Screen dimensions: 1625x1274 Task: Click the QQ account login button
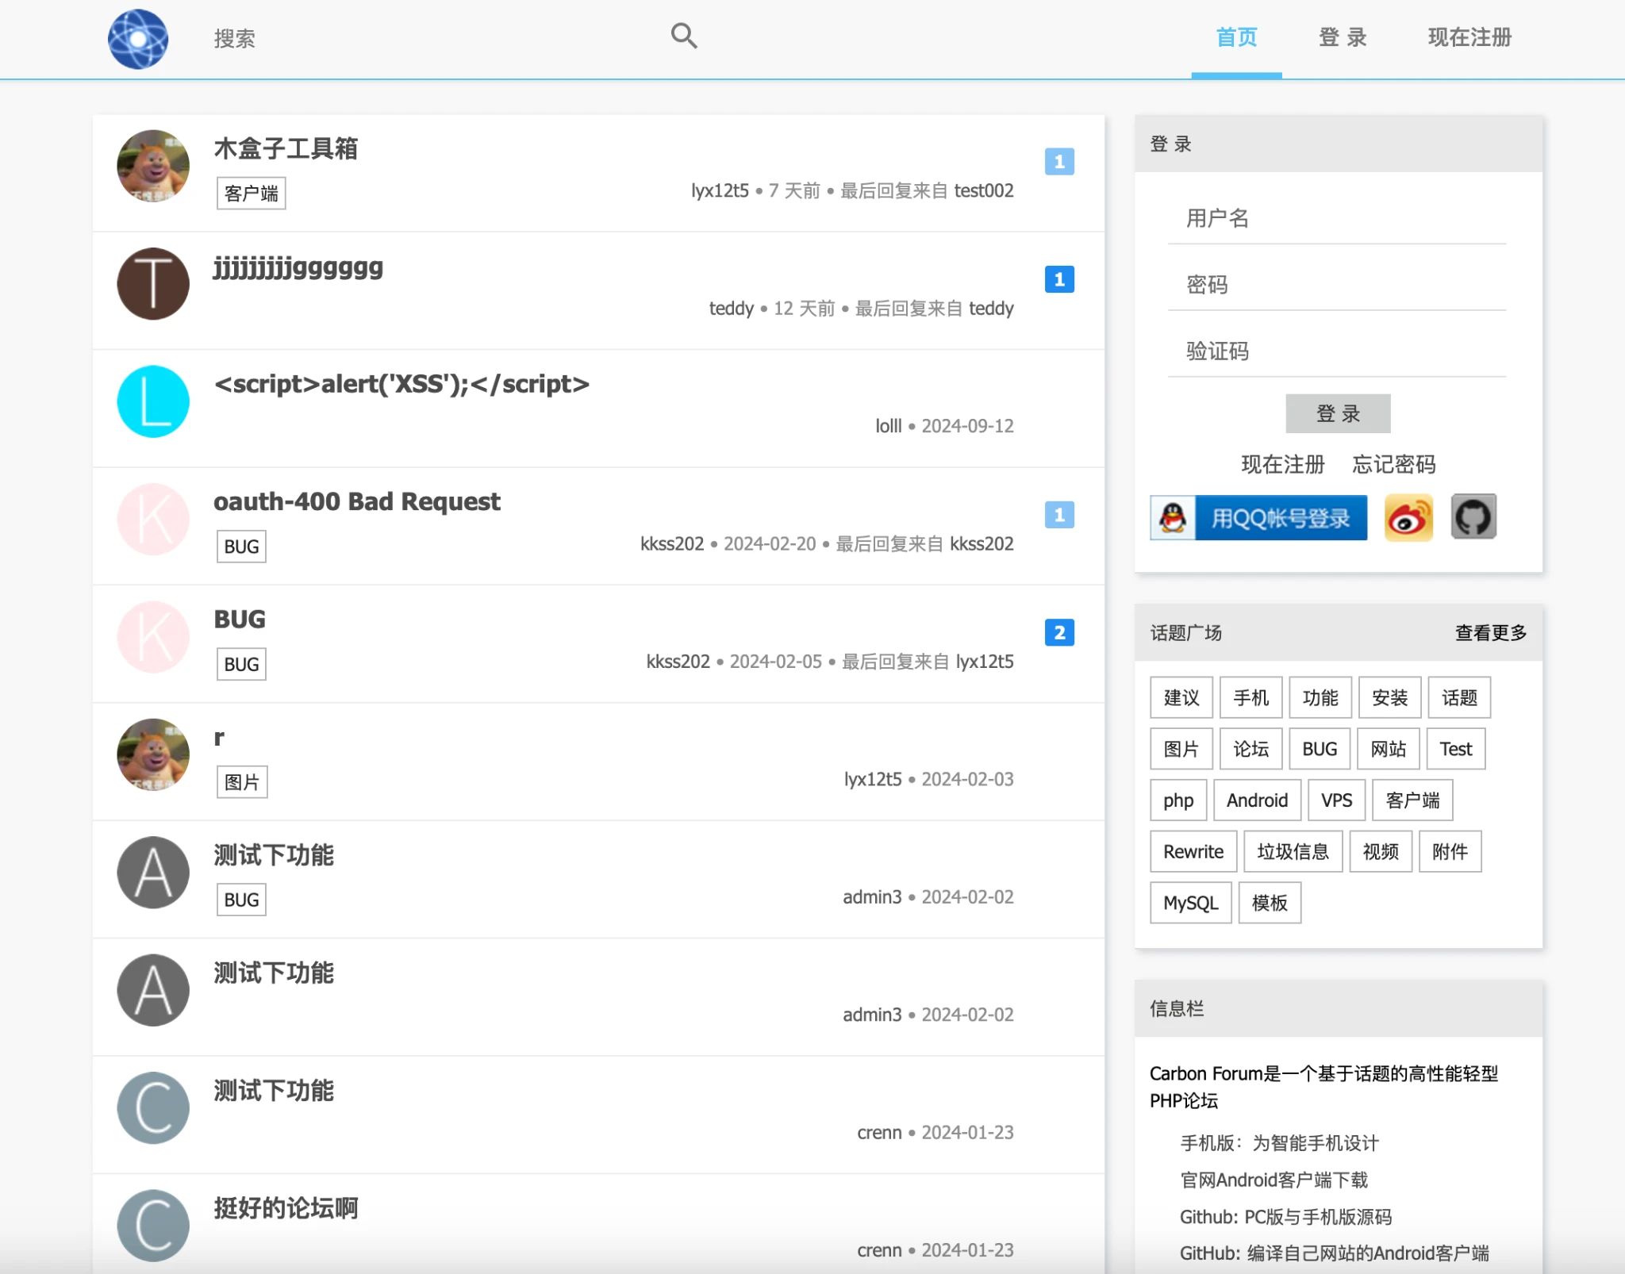tap(1258, 518)
